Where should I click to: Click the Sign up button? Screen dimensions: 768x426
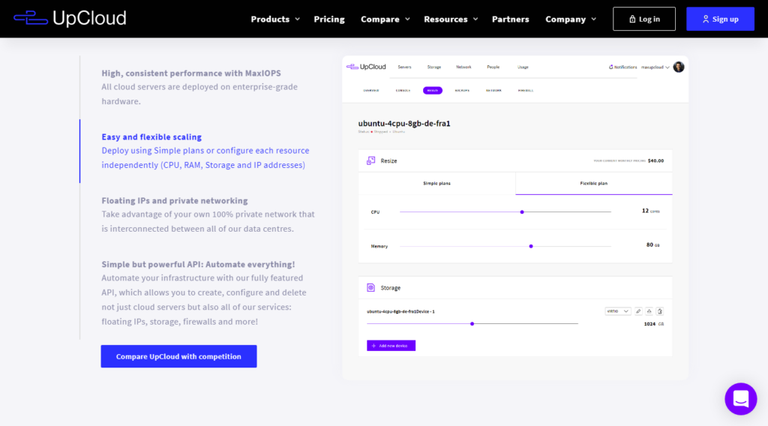(720, 19)
